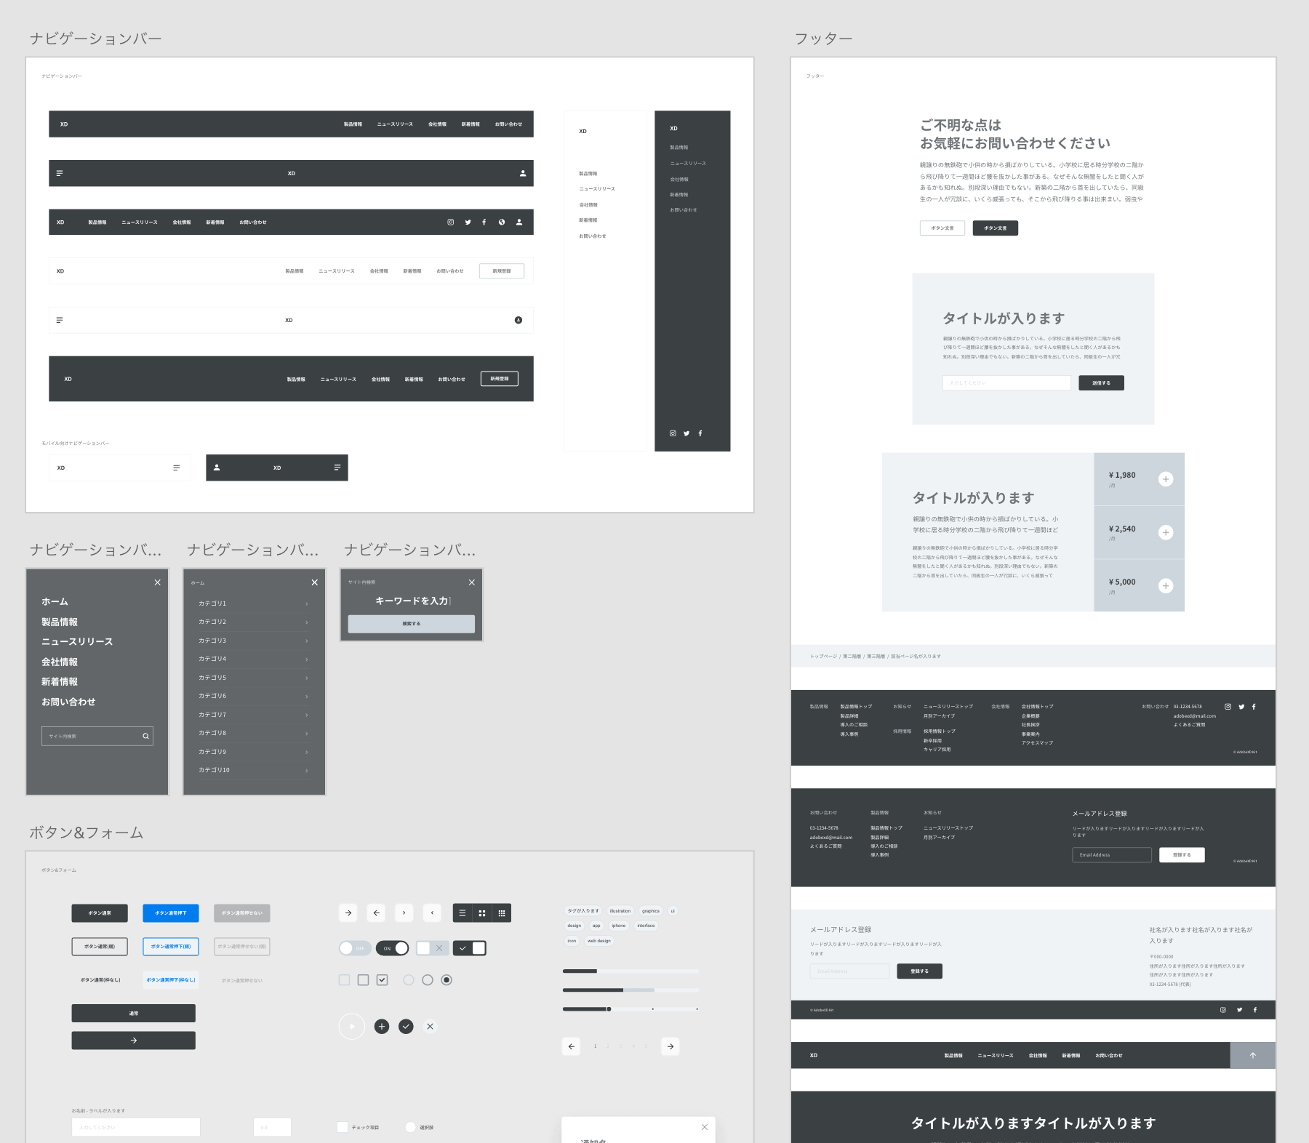
Task: Select nine-dot grid view icon
Action: point(502,913)
